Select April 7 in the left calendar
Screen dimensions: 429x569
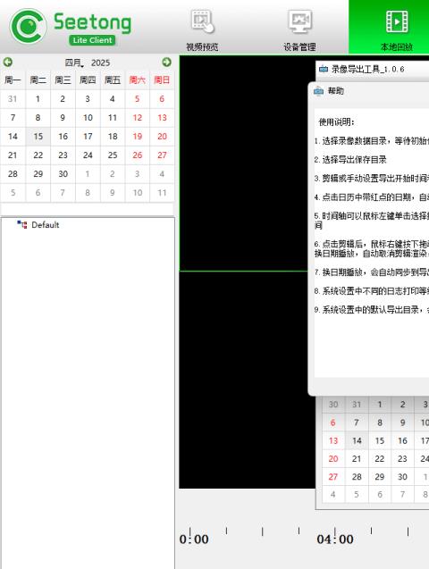point(13,118)
